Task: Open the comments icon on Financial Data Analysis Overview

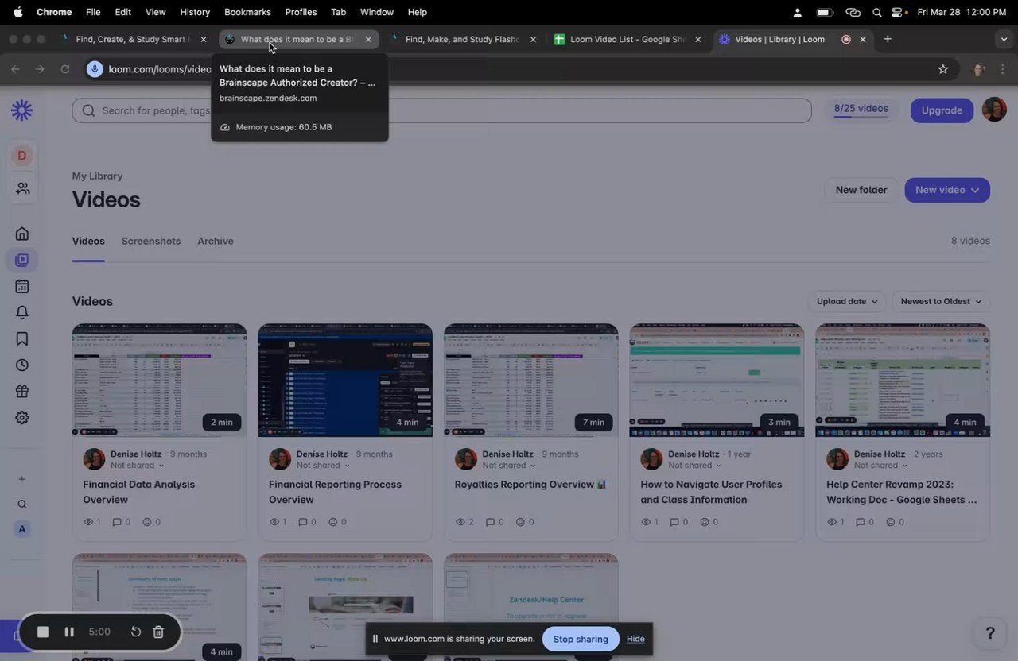Action: tap(117, 522)
